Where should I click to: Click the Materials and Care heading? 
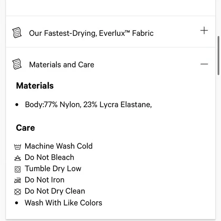tap(62, 65)
